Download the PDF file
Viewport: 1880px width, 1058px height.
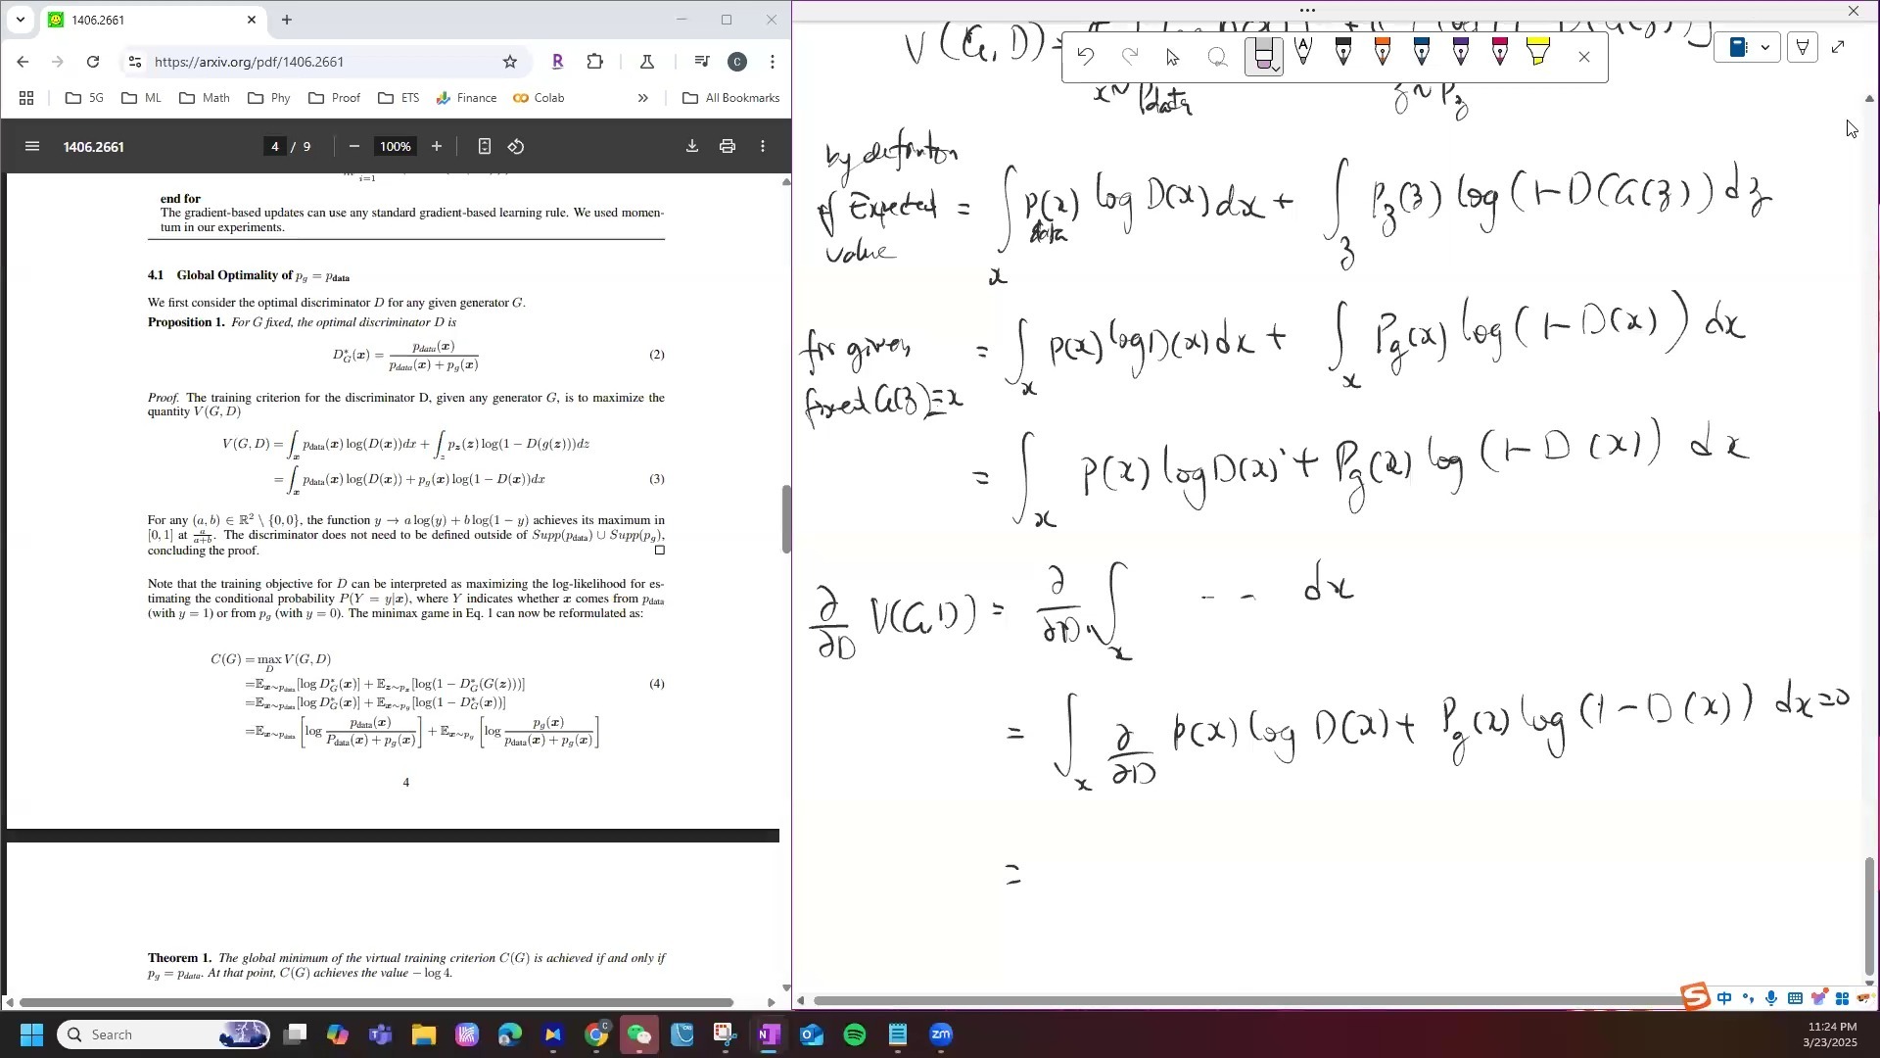[x=691, y=147]
